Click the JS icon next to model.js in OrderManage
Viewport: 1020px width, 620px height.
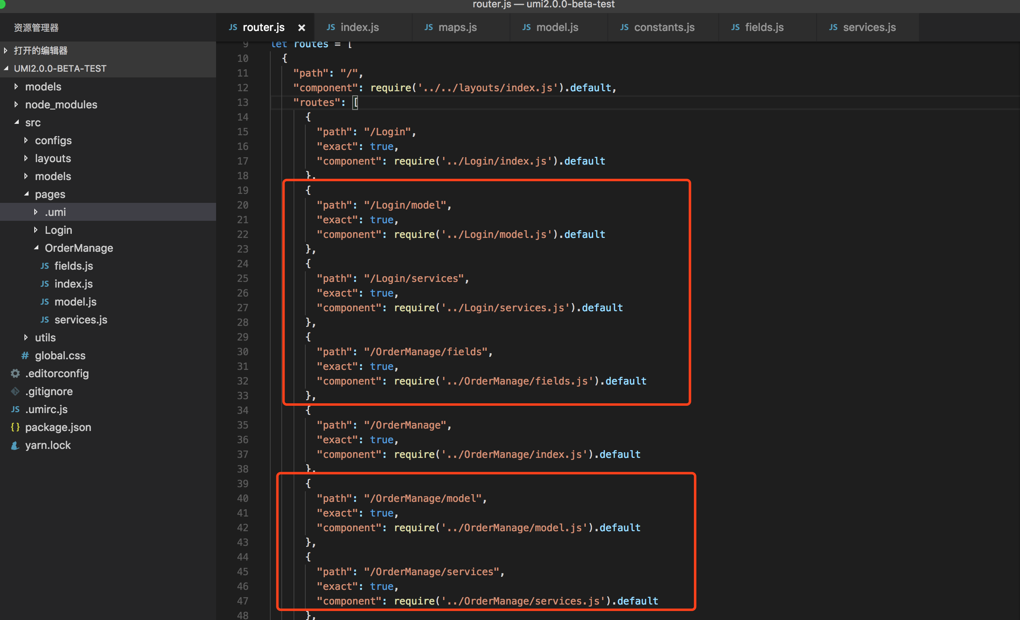46,302
